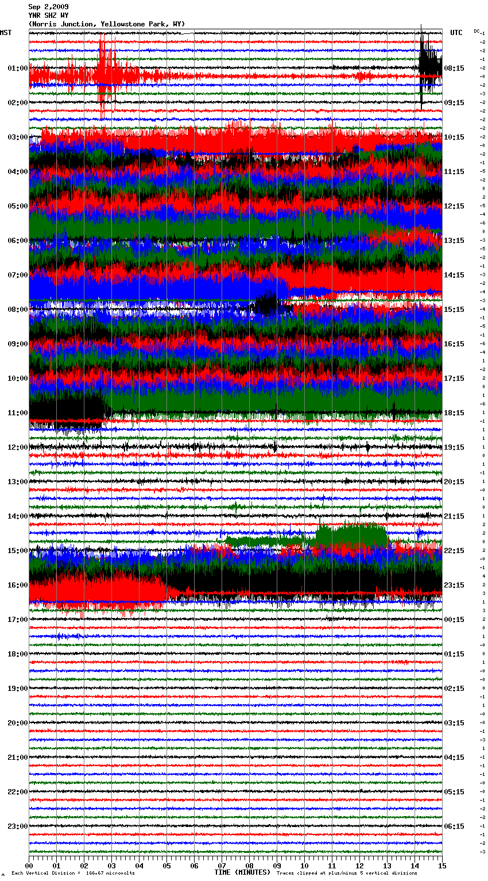Click the large green burst before 22:15 UTC
488x881 pixels.
352,535
